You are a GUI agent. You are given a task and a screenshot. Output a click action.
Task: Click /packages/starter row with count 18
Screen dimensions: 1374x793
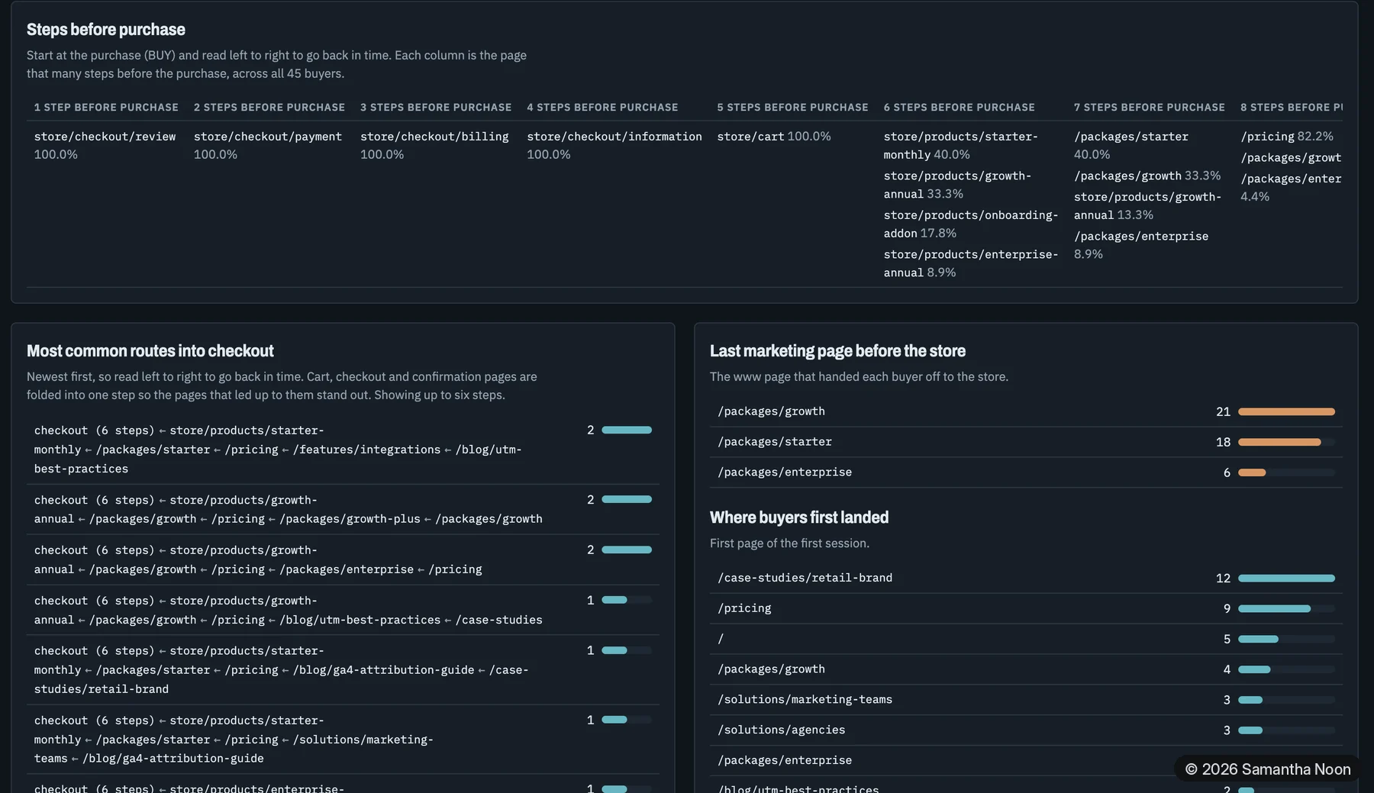point(1026,442)
